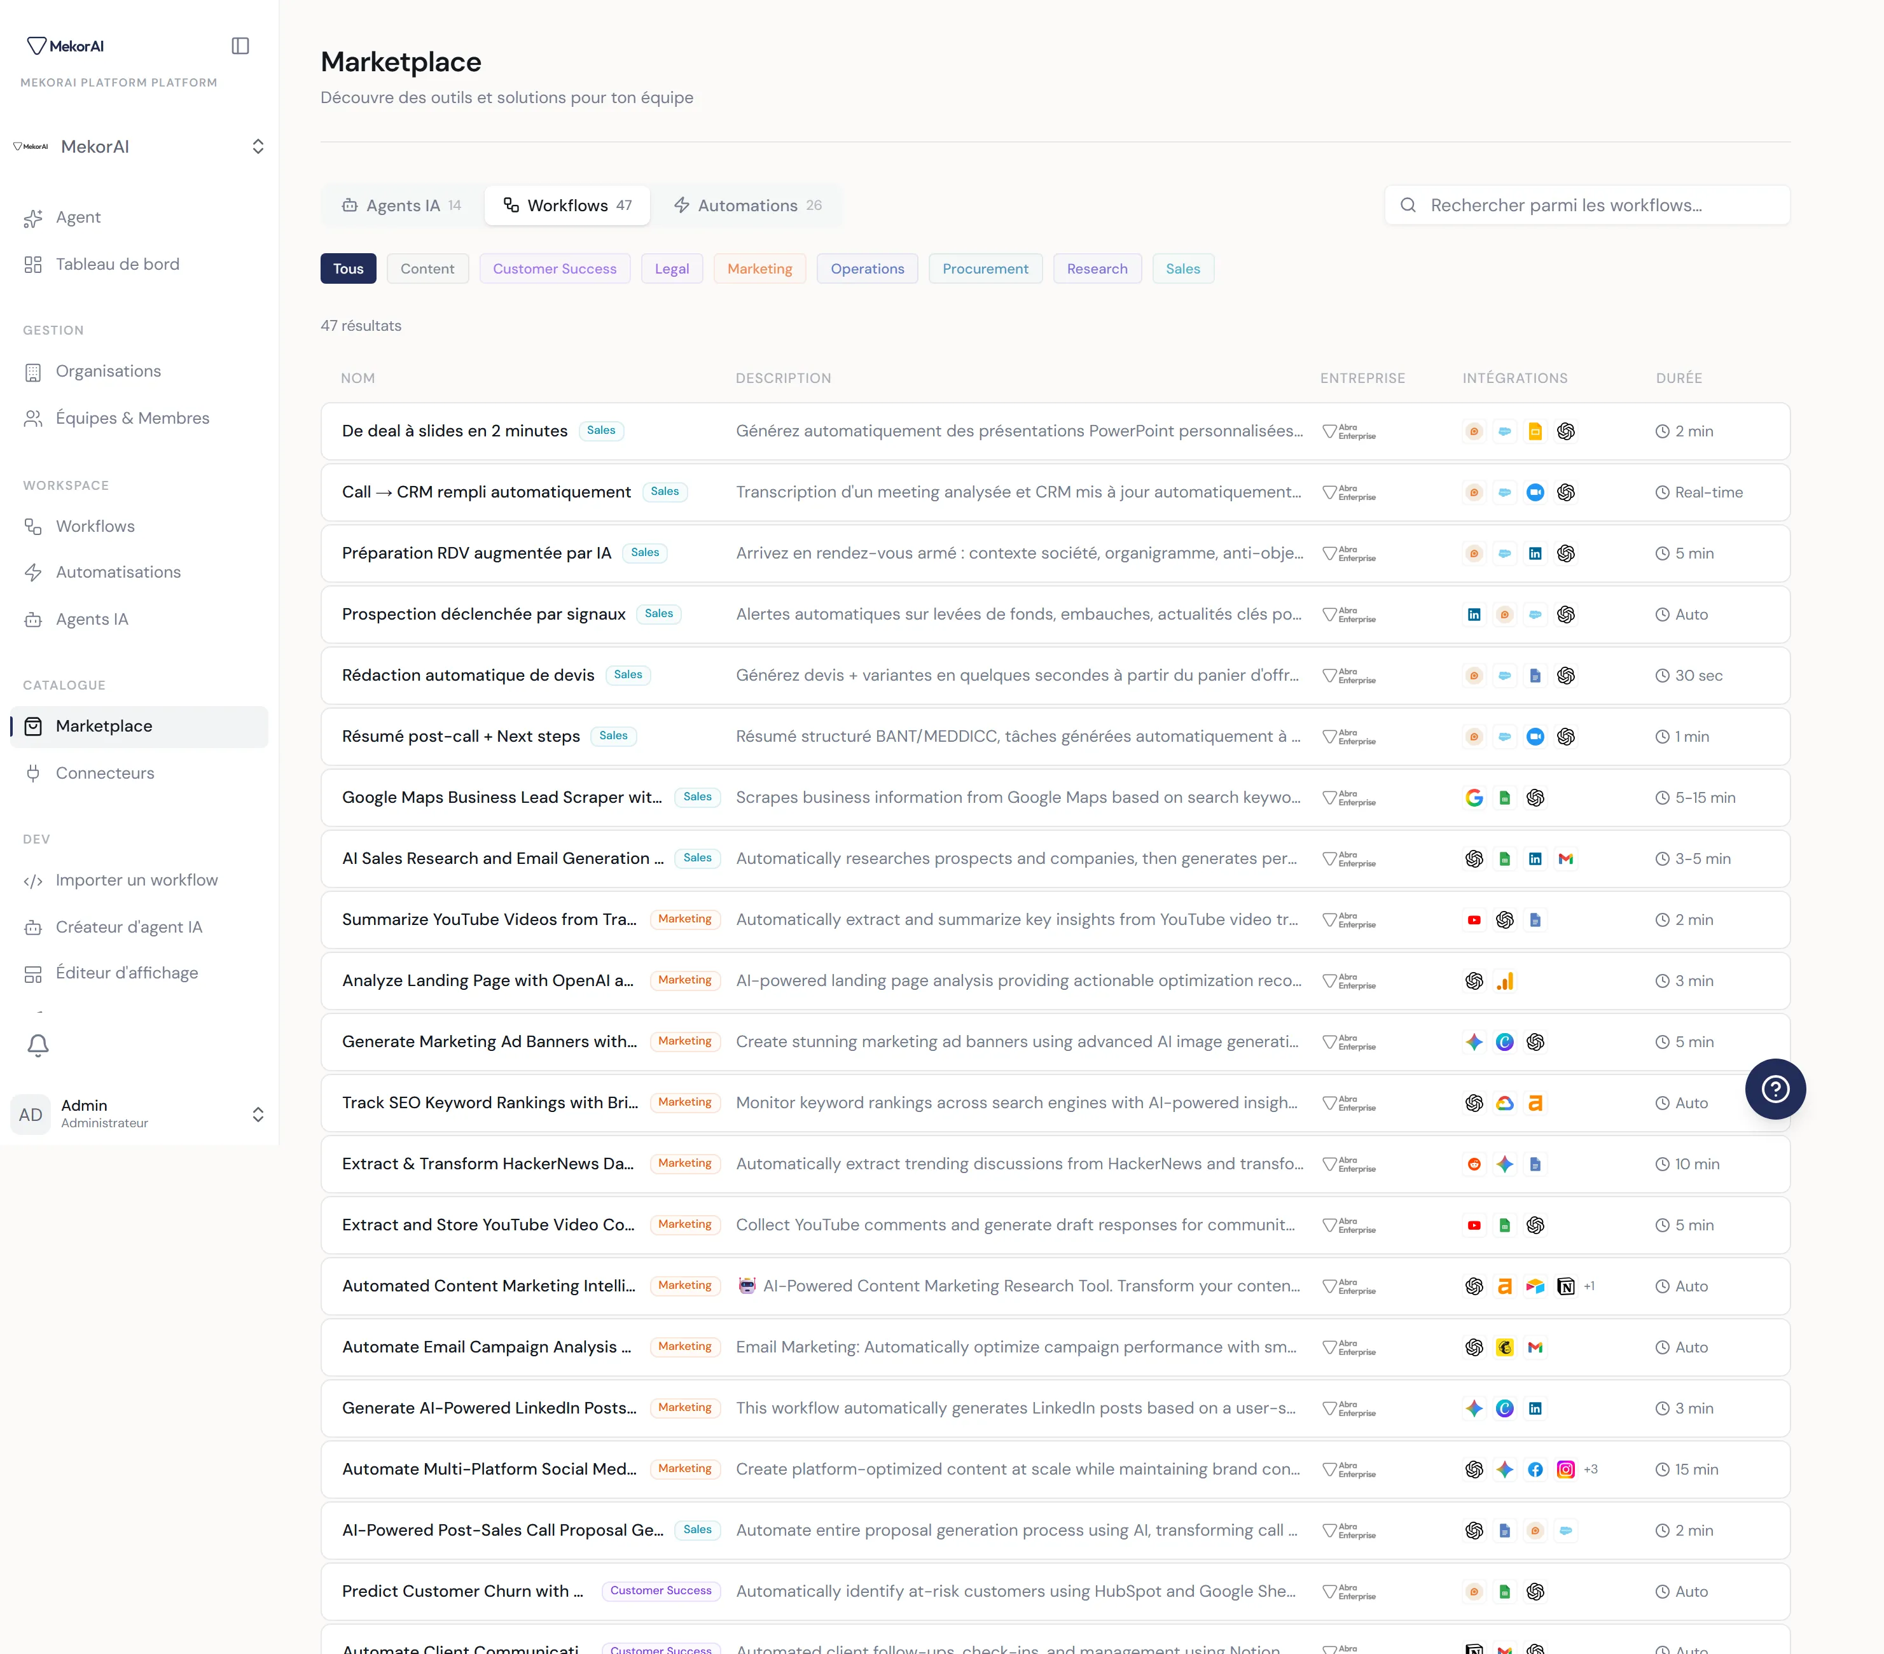Open AI-Powered Post-Sales Call Proposal workflow
The image size is (1884, 1654).
(x=1055, y=1531)
